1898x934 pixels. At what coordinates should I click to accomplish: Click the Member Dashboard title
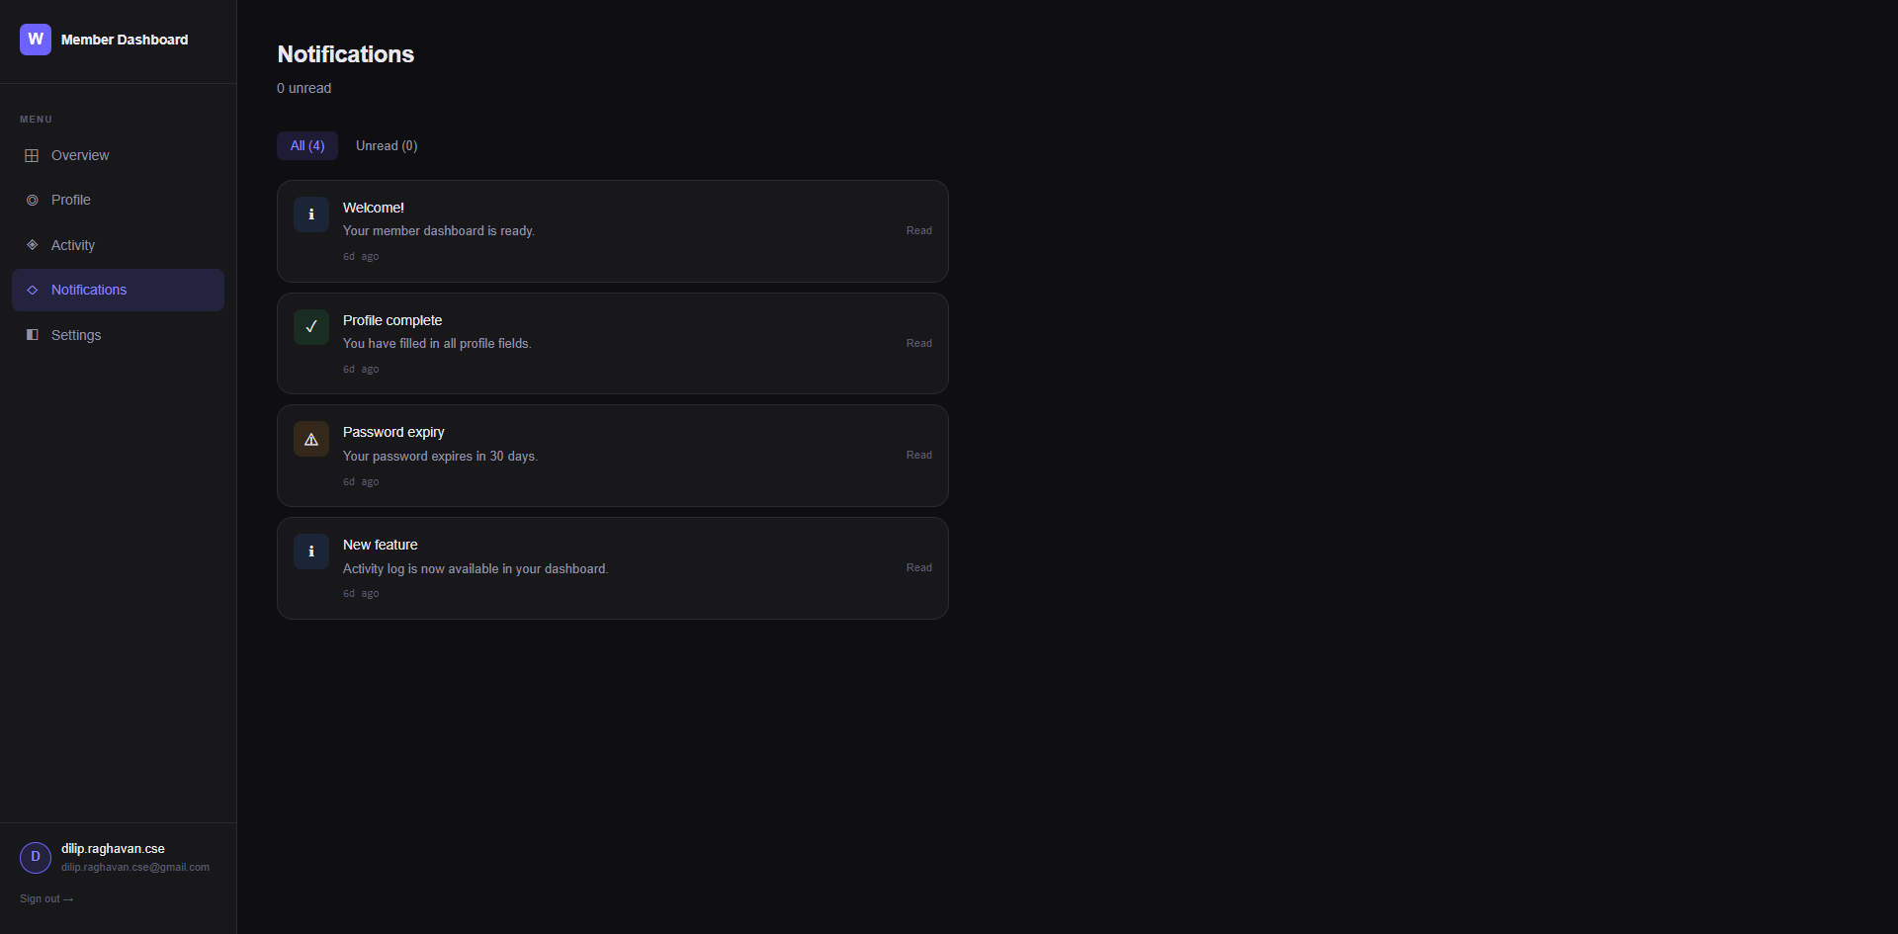(125, 40)
